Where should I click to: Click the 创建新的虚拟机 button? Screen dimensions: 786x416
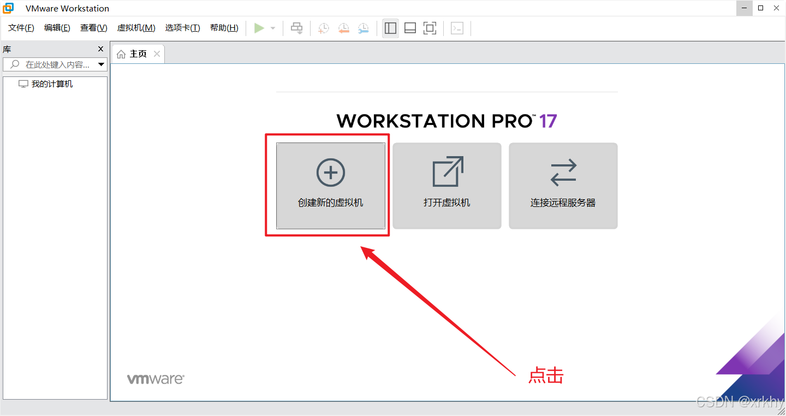331,186
